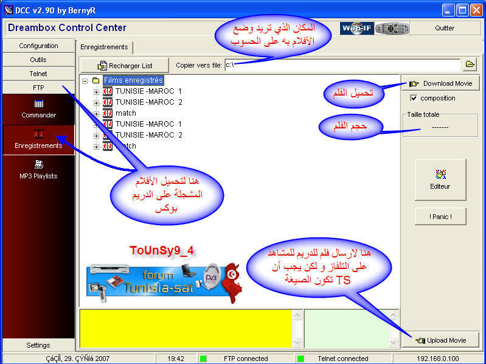
Task: Open the Web-IF interface icon
Action: point(357,28)
